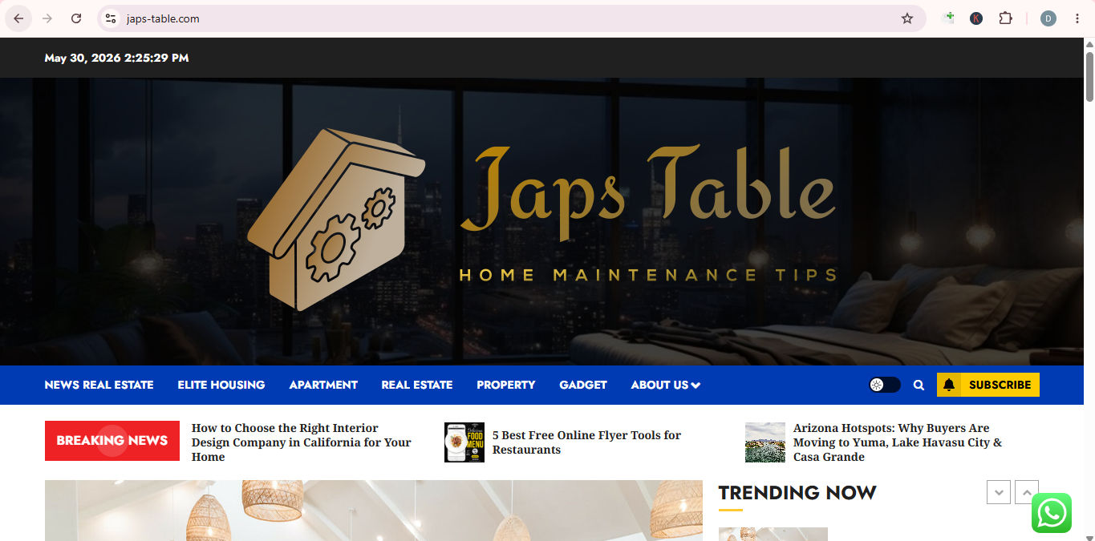1095x541 pixels.
Task: Click the Food Menu flyer thumbnail
Action: (464, 442)
